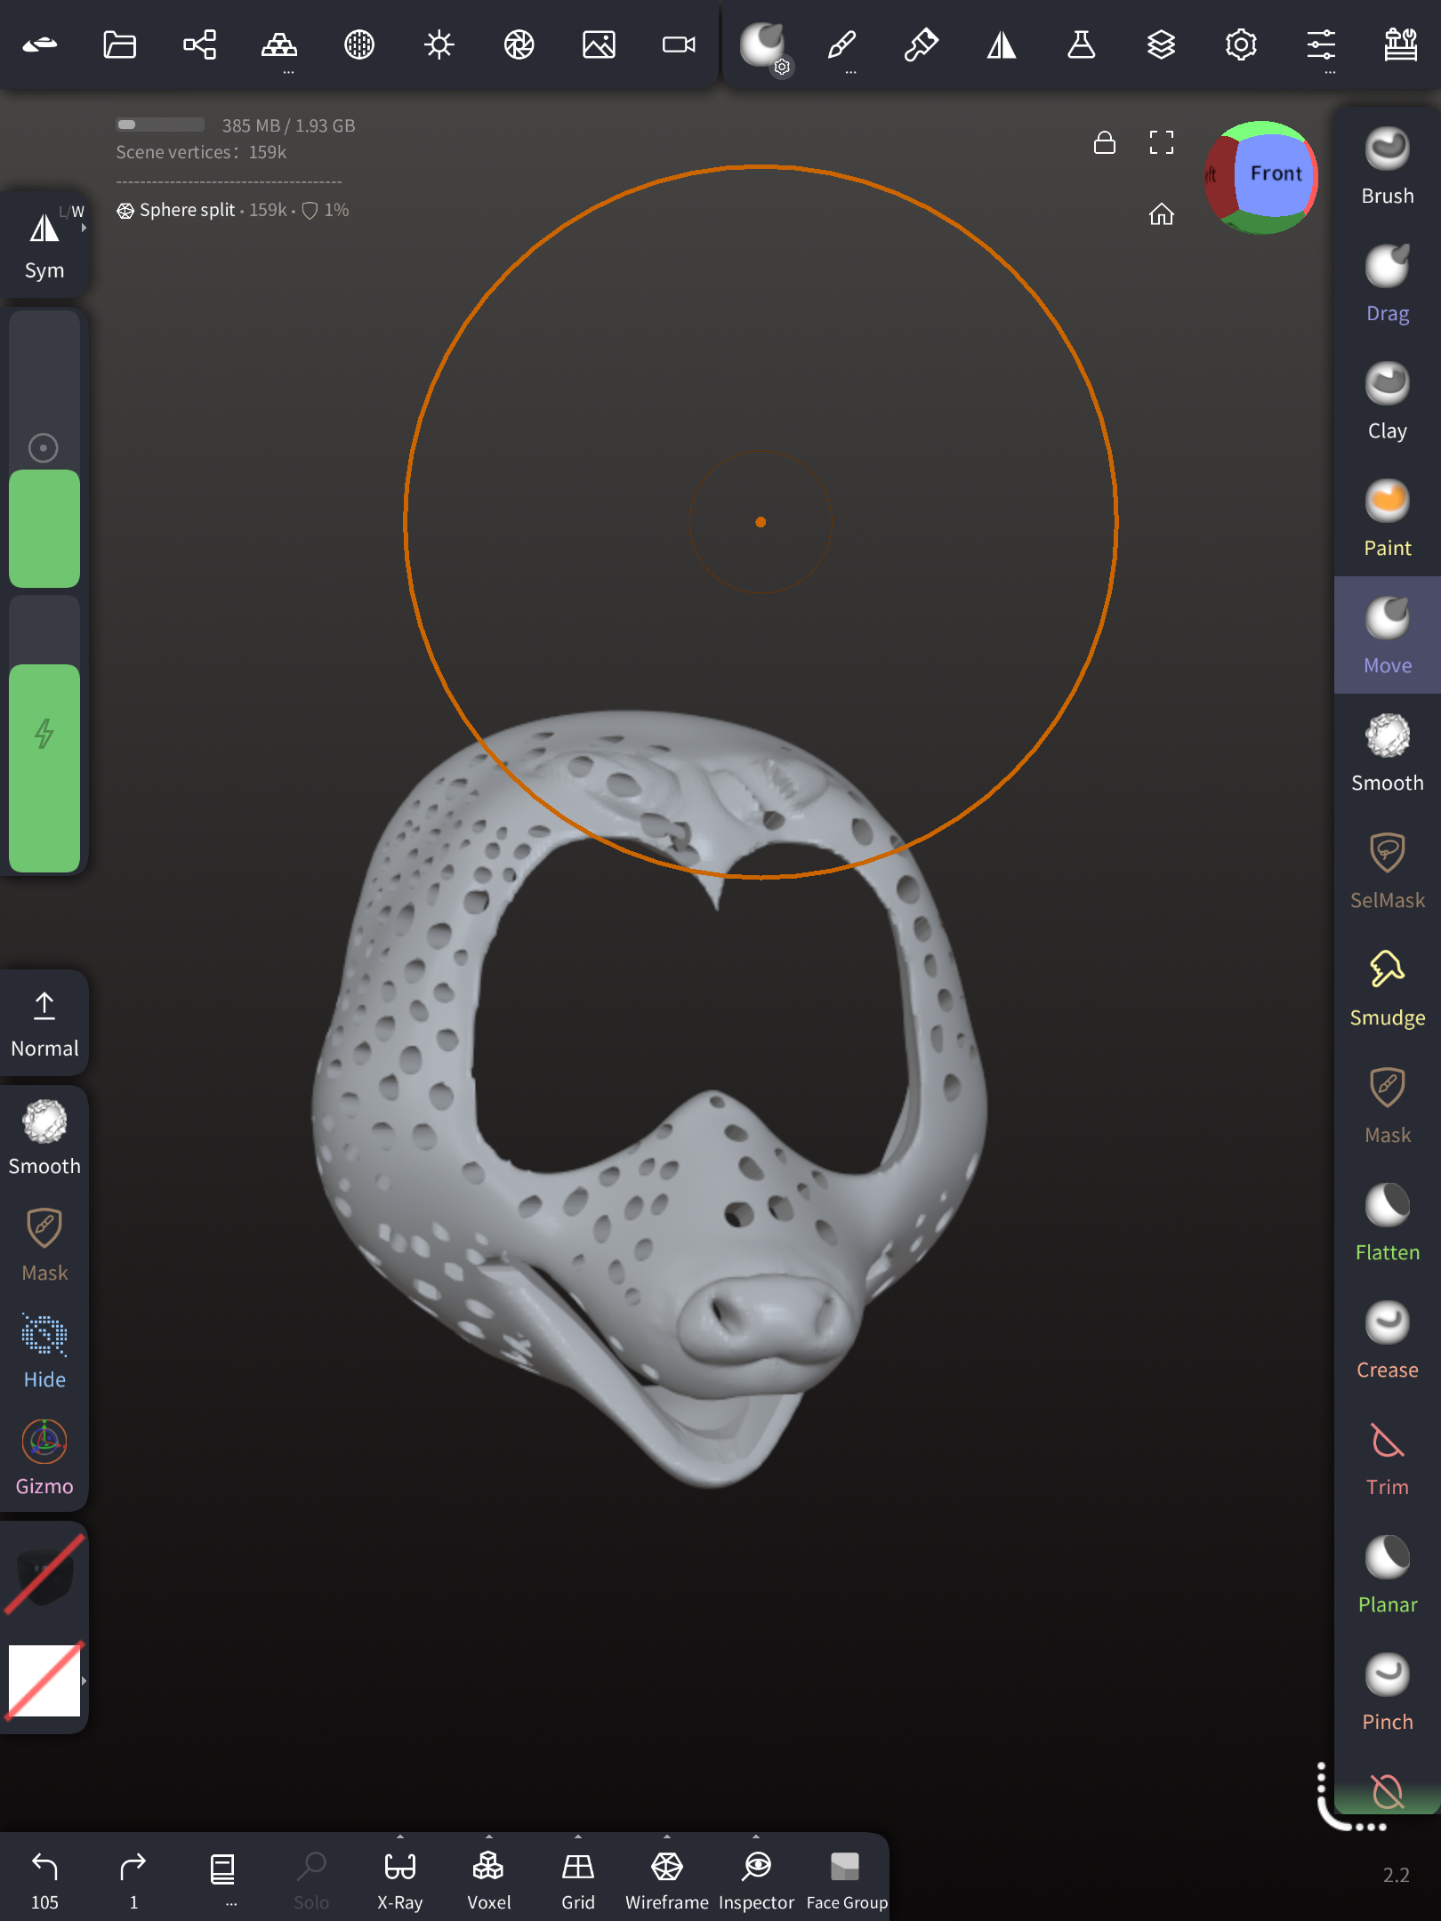Viewport: 1441px width, 1921px height.
Task: Open the settings gear menu
Action: (1241, 44)
